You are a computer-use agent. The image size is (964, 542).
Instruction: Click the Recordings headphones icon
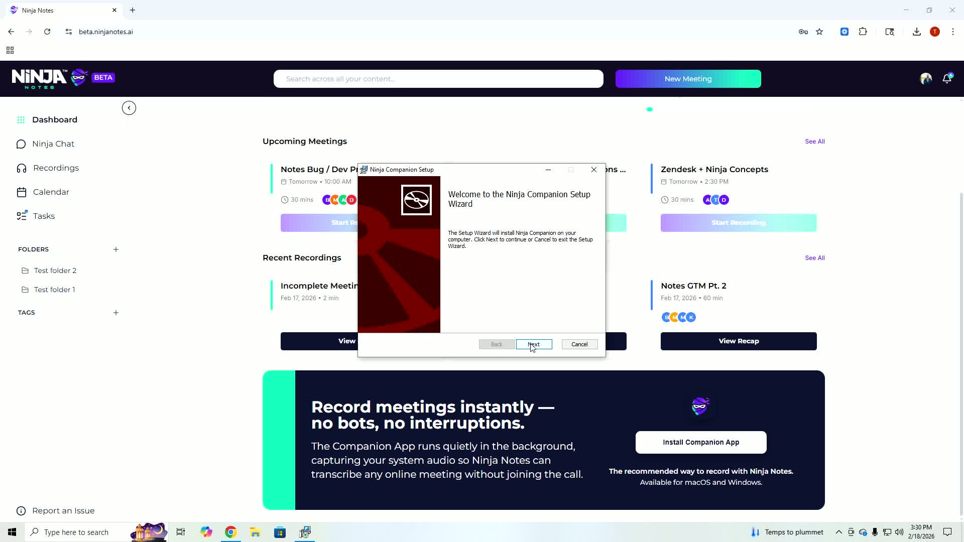point(22,169)
